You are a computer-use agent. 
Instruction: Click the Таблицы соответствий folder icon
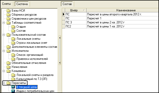click(x=9, y=23)
